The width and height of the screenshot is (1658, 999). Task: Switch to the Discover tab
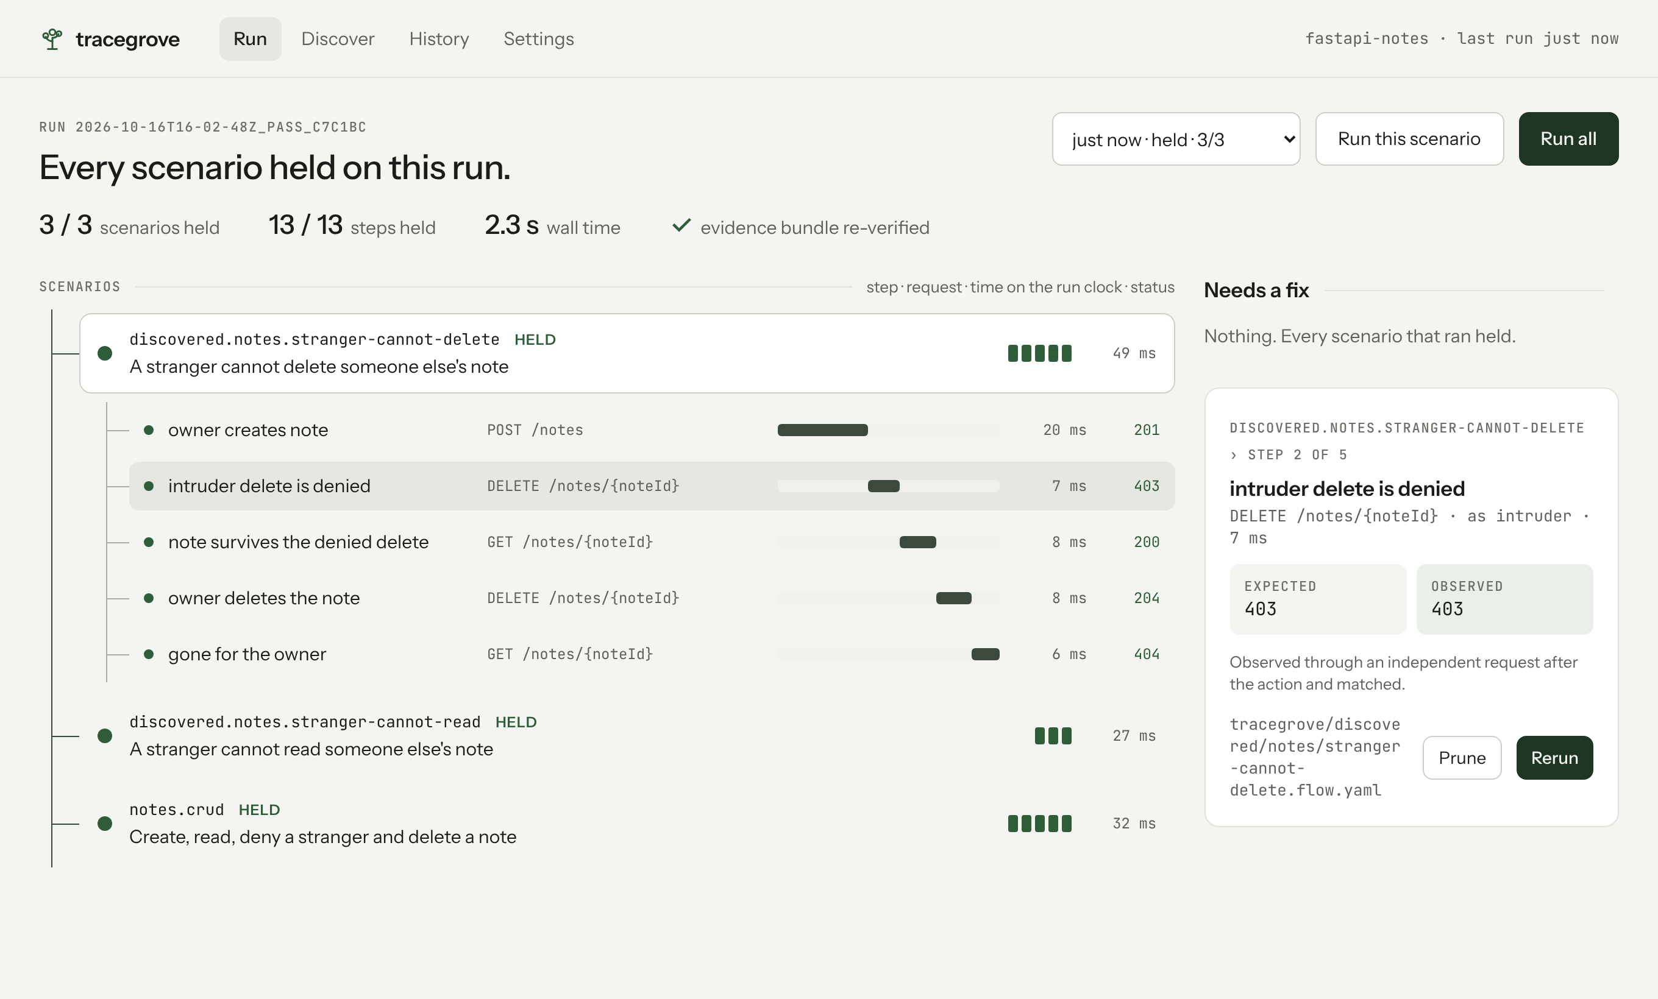tap(338, 39)
